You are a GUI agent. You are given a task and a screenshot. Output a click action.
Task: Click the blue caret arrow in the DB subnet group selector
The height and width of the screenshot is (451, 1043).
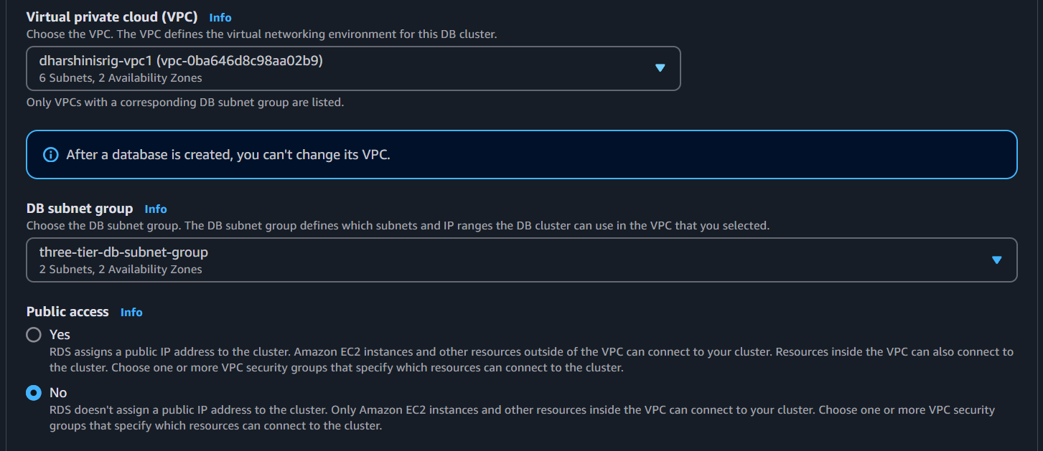point(996,260)
